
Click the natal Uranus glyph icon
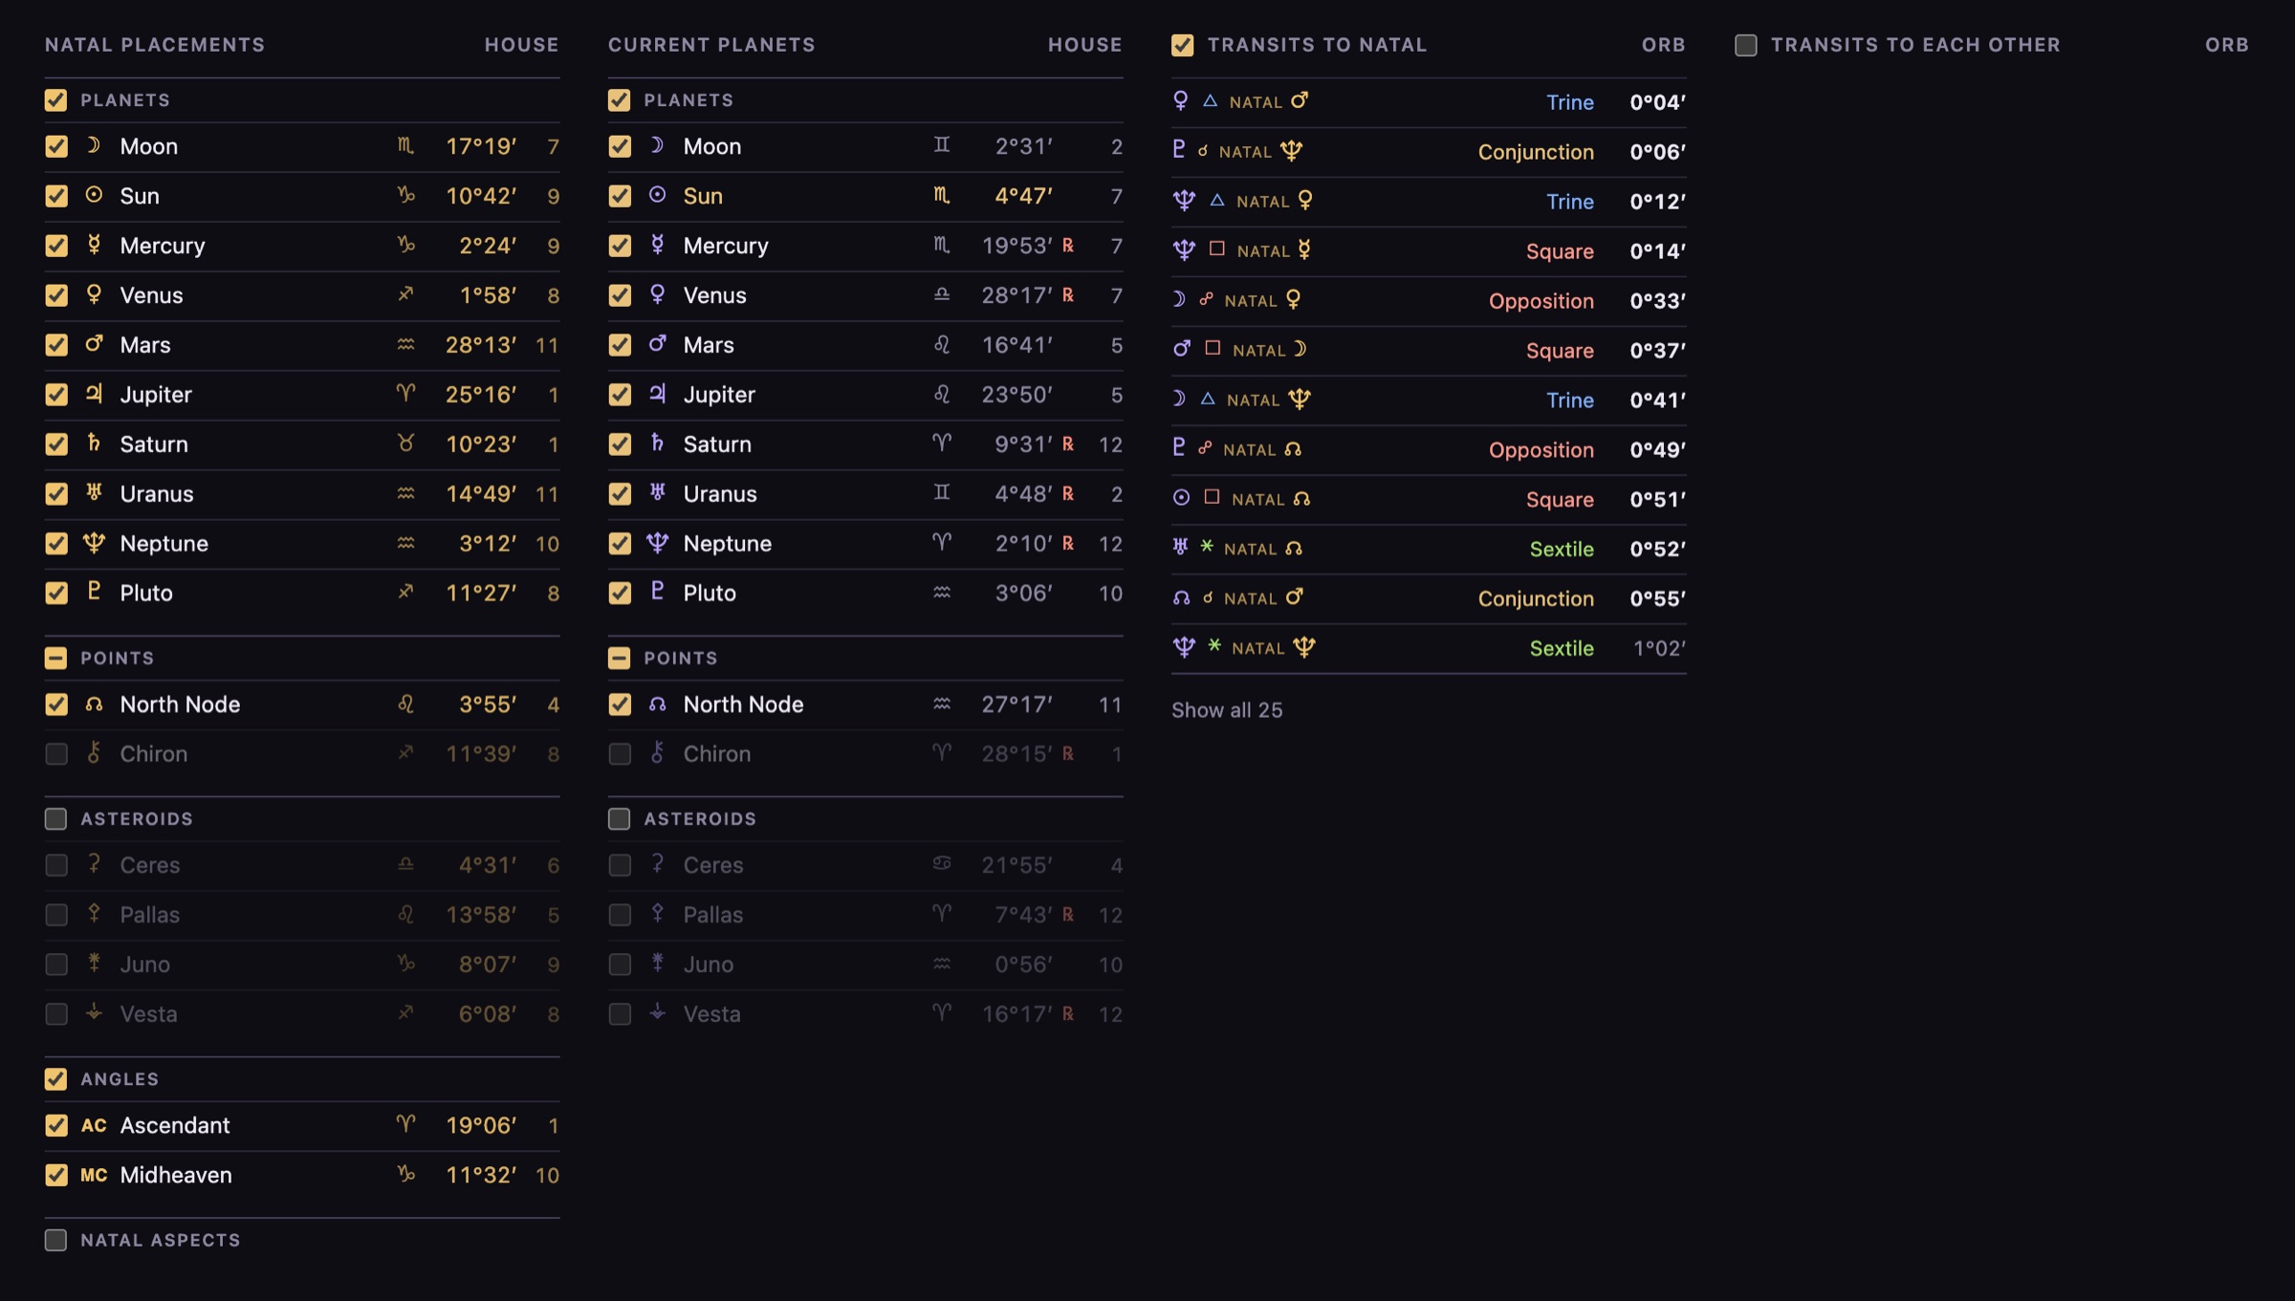coord(94,493)
